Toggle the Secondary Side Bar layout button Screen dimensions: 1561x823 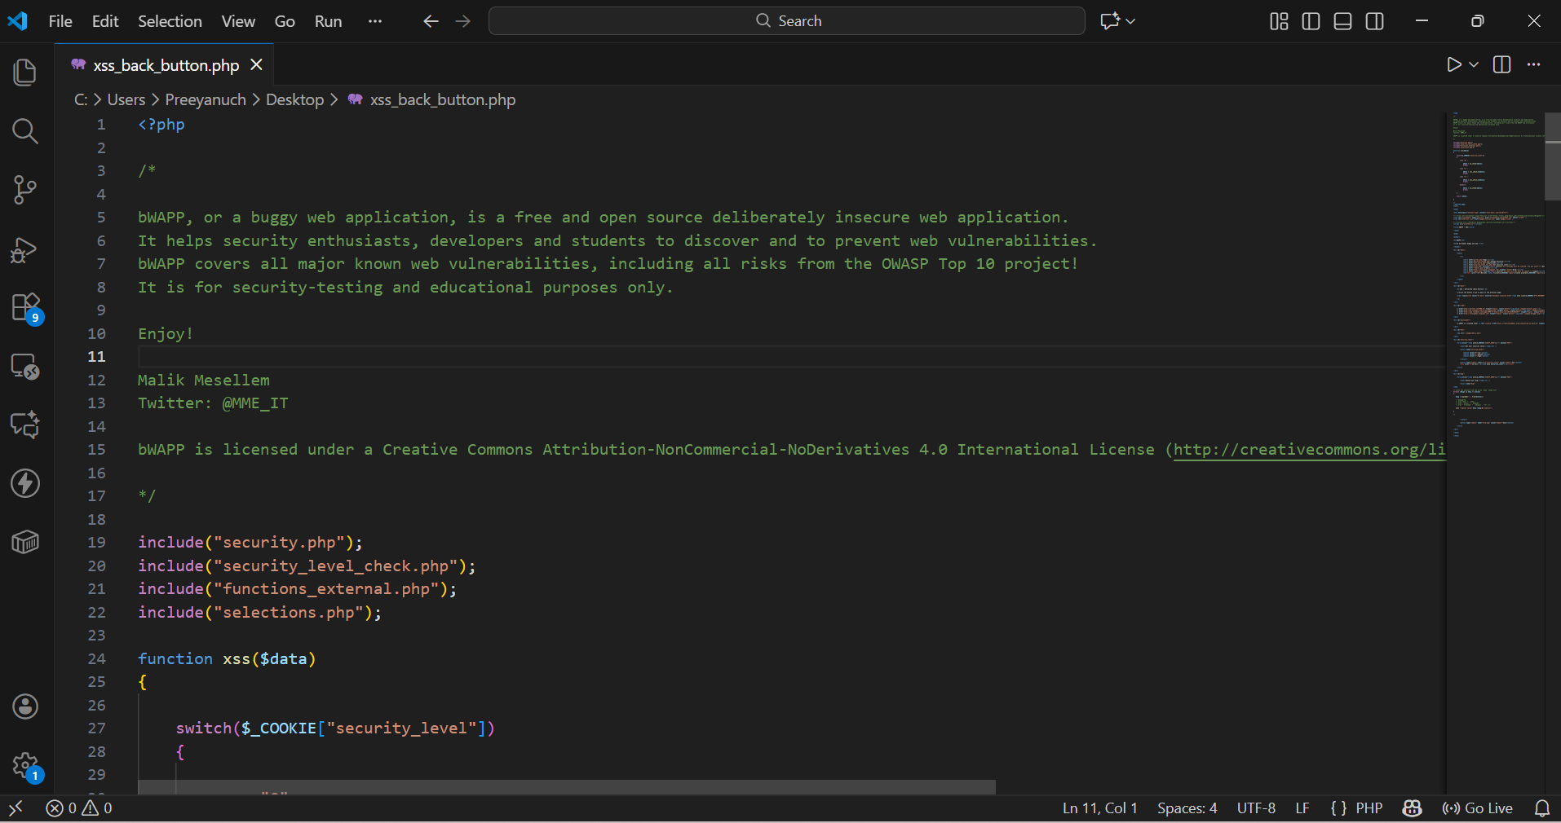click(x=1374, y=21)
